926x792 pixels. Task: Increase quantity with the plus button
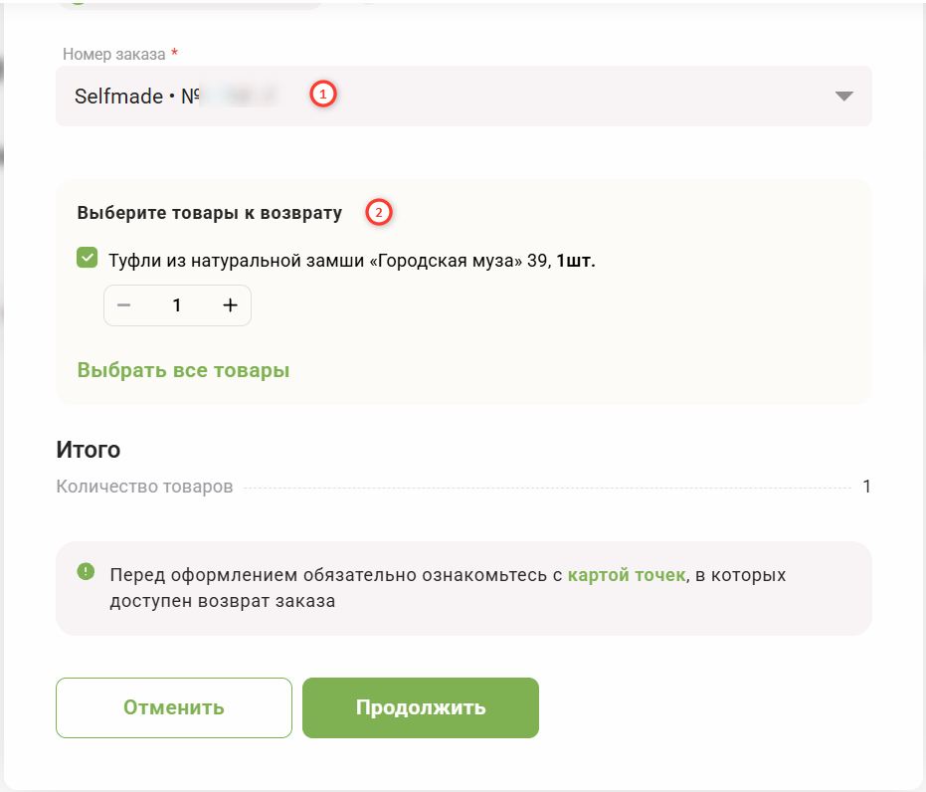(231, 305)
